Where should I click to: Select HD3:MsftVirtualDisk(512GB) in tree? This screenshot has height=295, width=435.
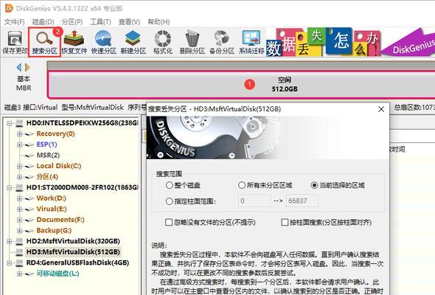[x=73, y=252]
